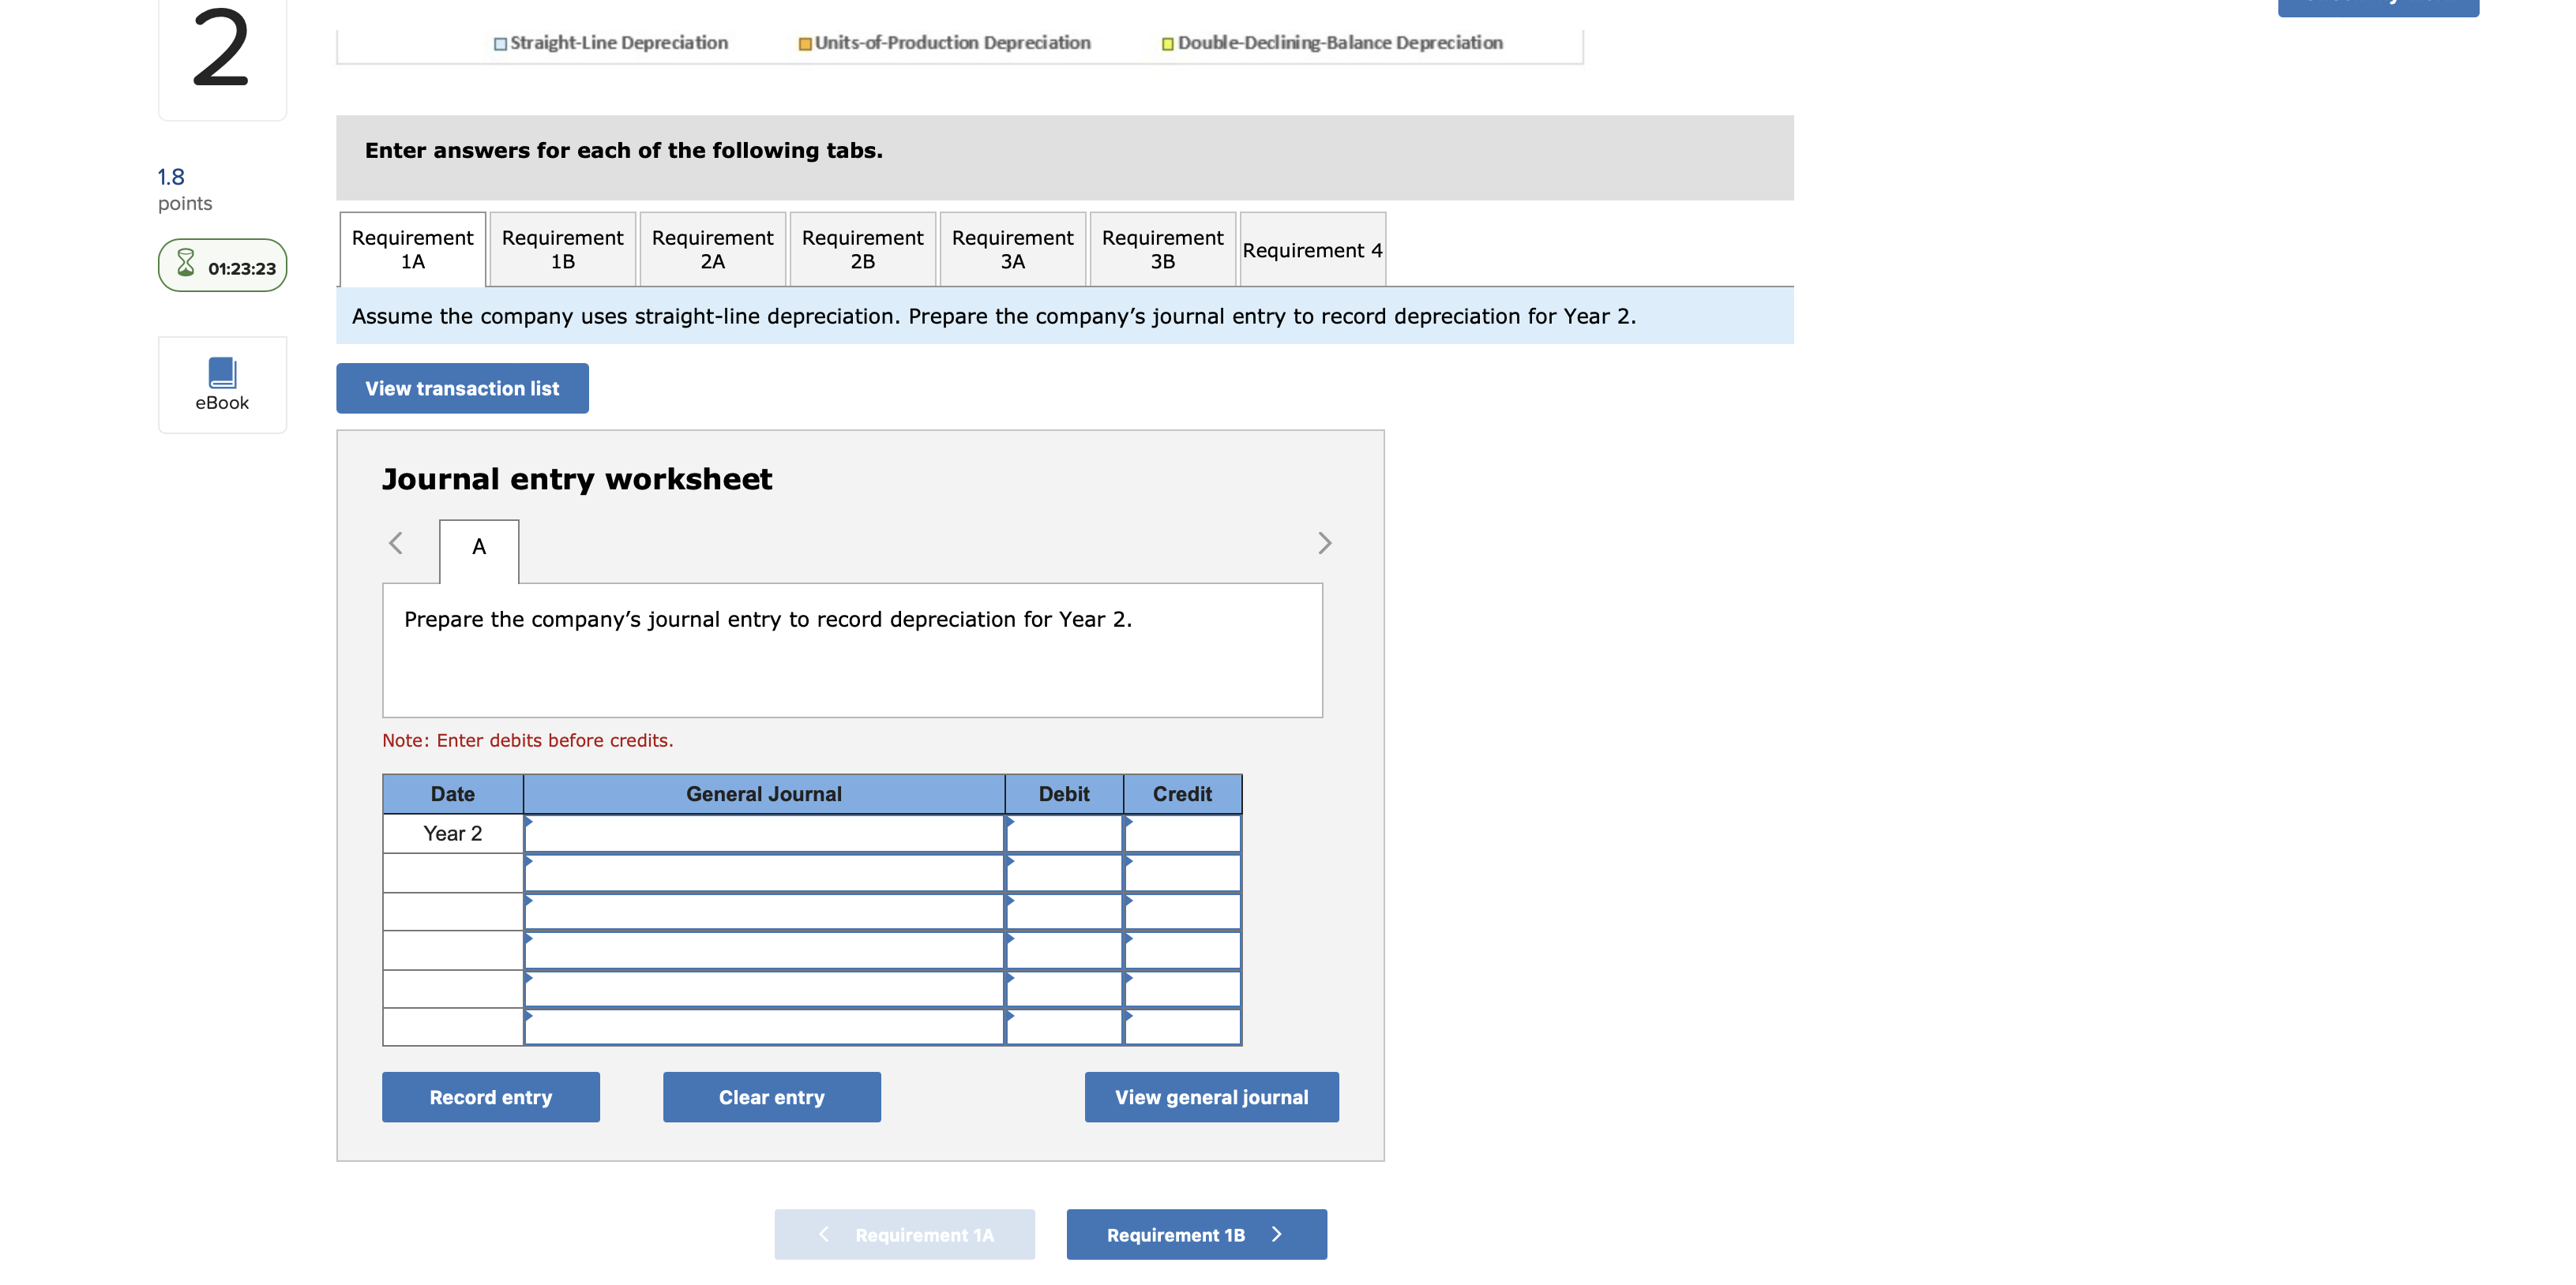Click the hourglass timer icon
Viewport: 2576px width, 1285px height.
tap(186, 264)
